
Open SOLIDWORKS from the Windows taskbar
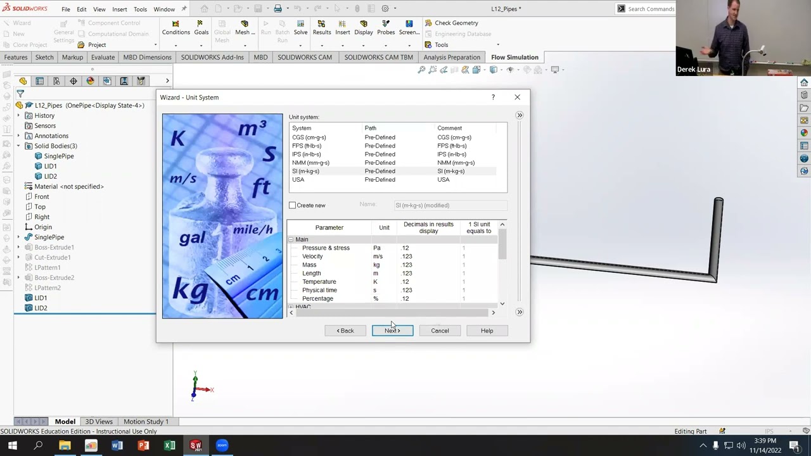pos(196,445)
